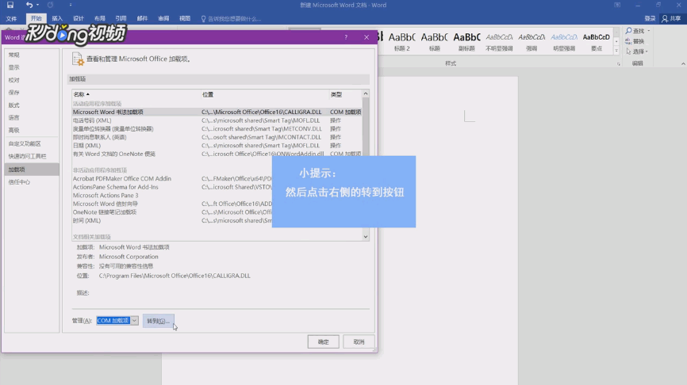Switch to the 视图 ribbon tab
The width and height of the screenshot is (687, 385).
click(x=185, y=18)
